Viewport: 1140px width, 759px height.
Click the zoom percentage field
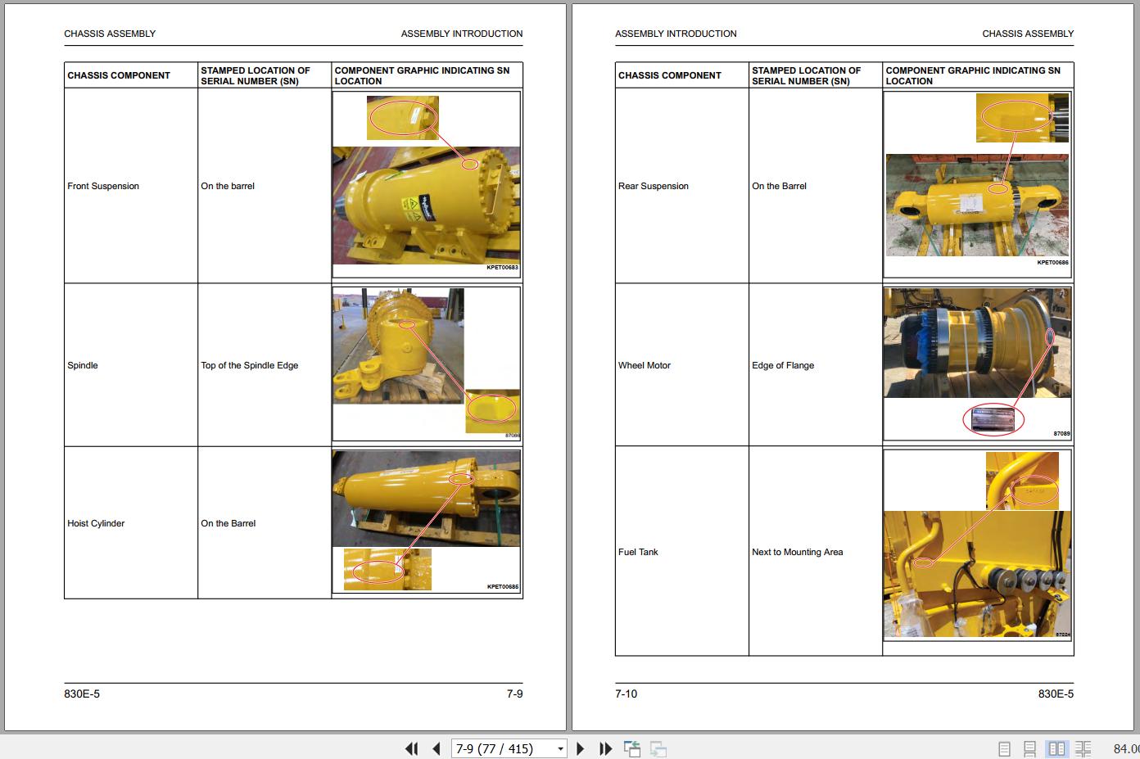tap(1126, 748)
